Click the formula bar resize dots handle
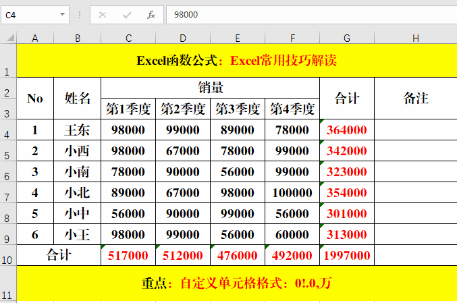 pos(80,15)
